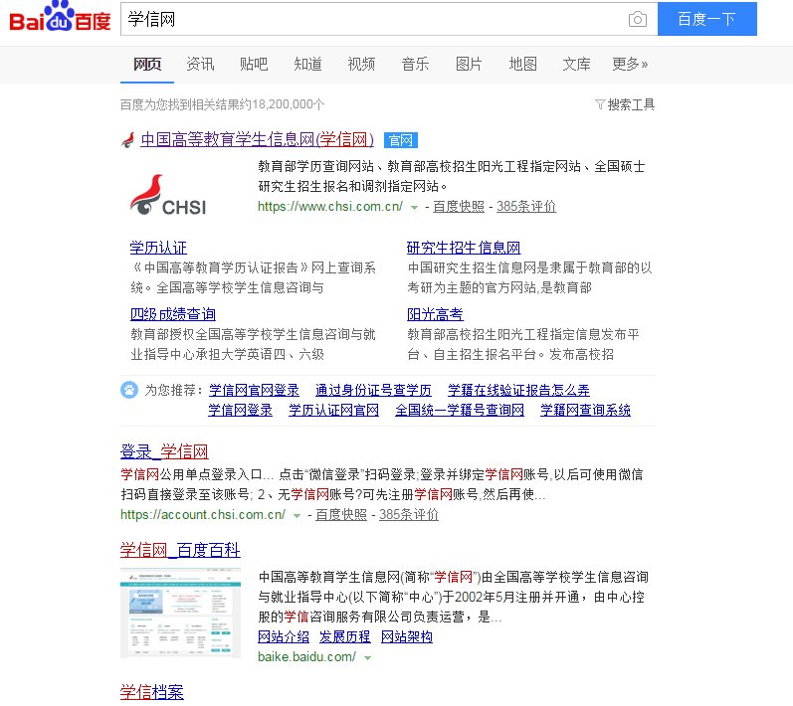
Task: Switch to the 视频 tab
Action: coord(361,65)
